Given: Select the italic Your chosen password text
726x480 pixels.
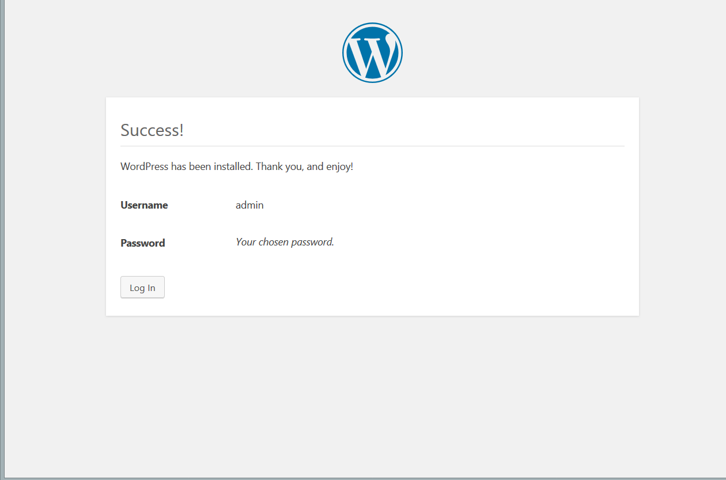Looking at the screenshot, I should [x=284, y=241].
